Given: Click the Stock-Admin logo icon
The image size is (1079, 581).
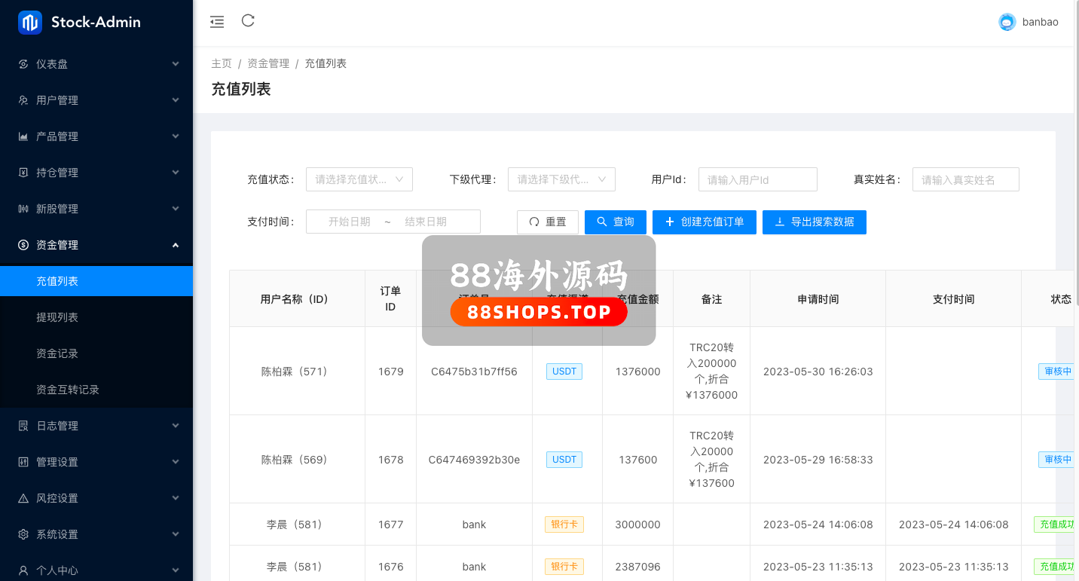Looking at the screenshot, I should 30,23.
